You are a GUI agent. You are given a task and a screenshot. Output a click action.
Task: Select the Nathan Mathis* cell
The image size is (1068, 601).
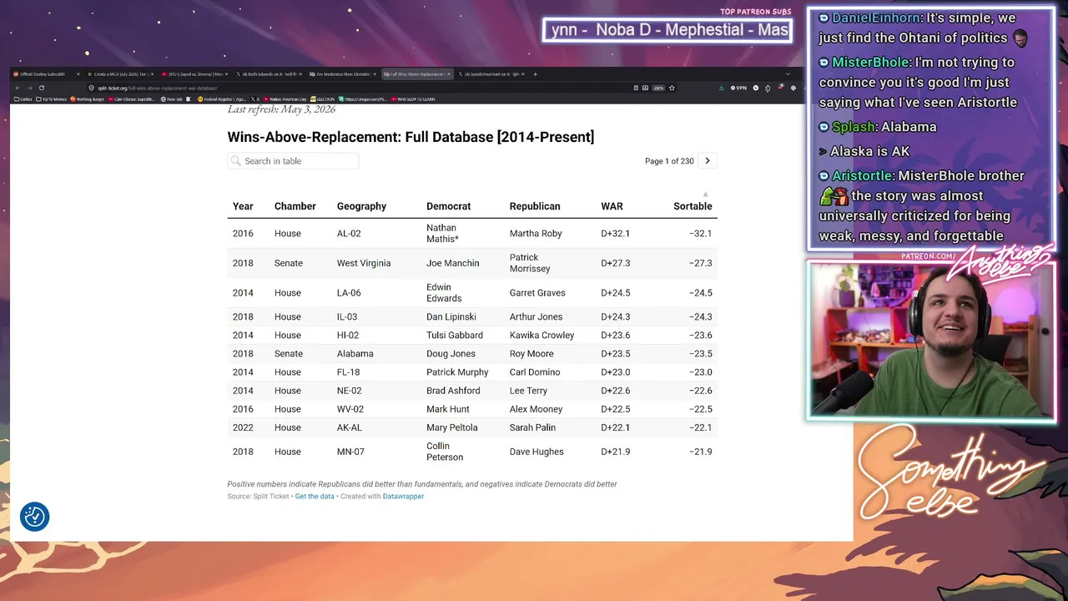(x=442, y=234)
